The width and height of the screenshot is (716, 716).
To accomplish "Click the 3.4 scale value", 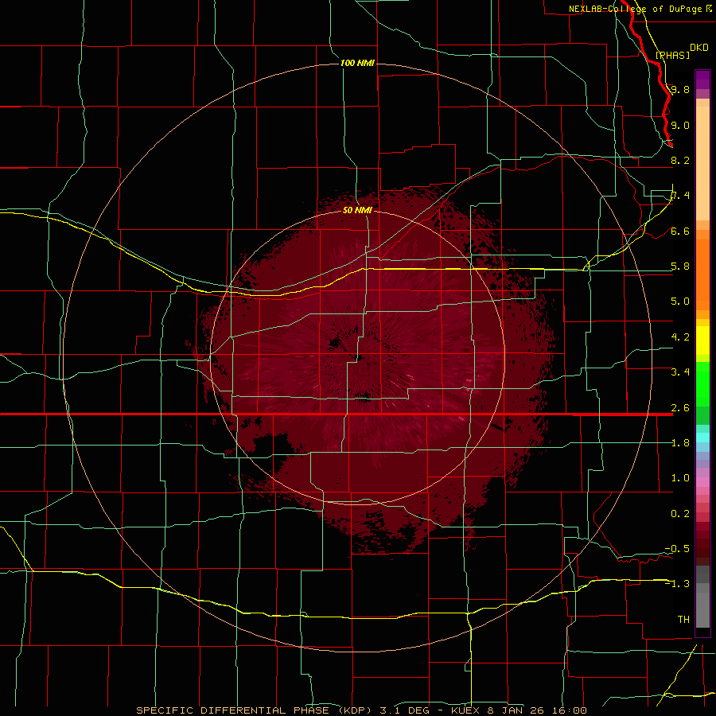I will click(x=680, y=372).
